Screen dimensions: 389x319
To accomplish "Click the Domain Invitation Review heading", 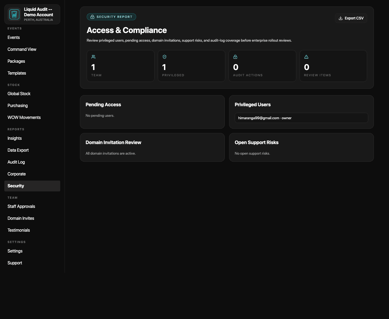I will click(113, 142).
